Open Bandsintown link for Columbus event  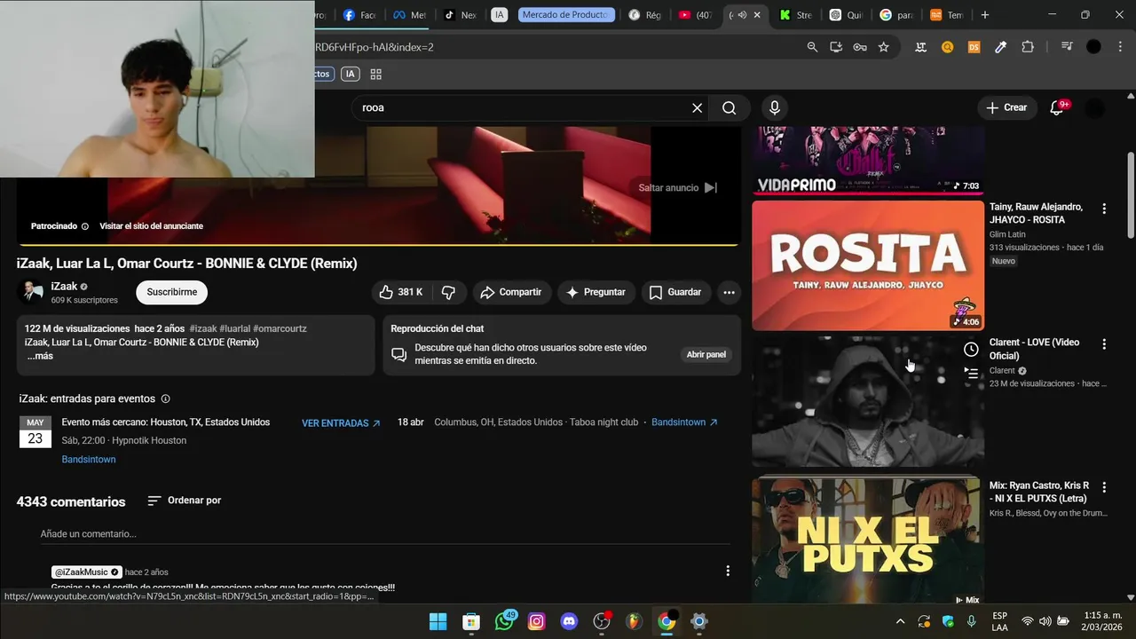tap(684, 422)
